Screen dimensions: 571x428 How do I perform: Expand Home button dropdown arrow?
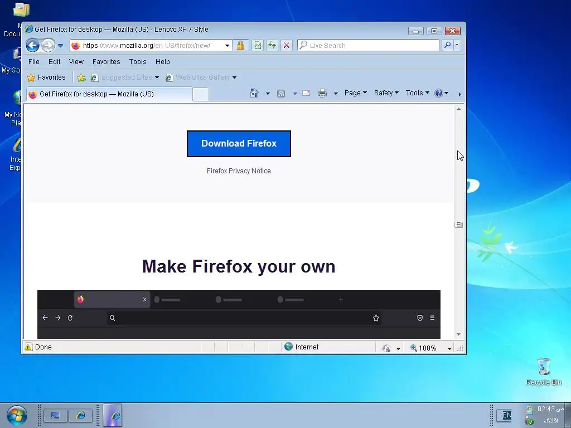[268, 94]
